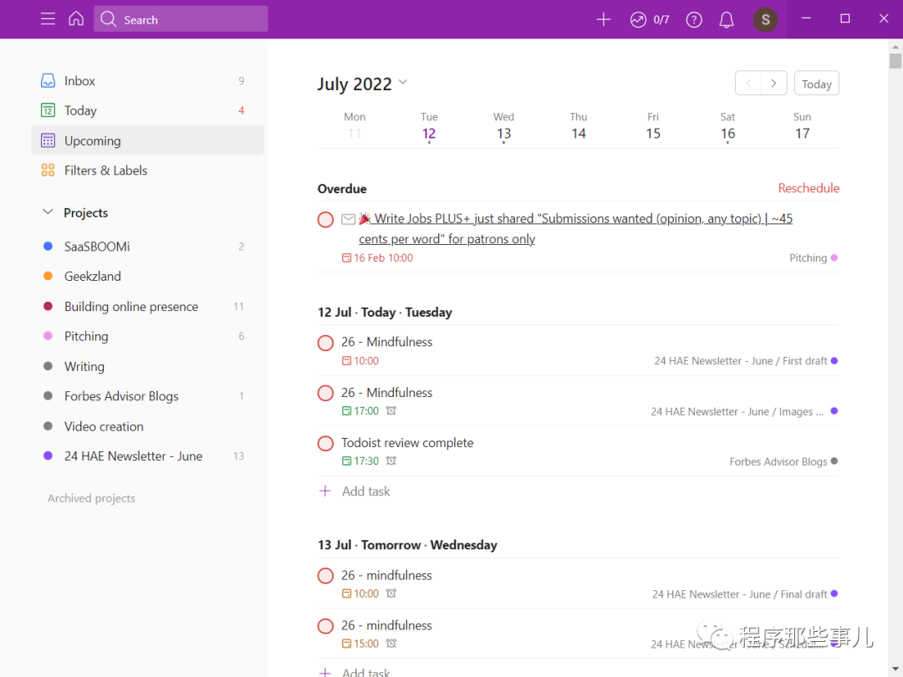Open Inbox view
The image size is (903, 677).
[147, 80]
